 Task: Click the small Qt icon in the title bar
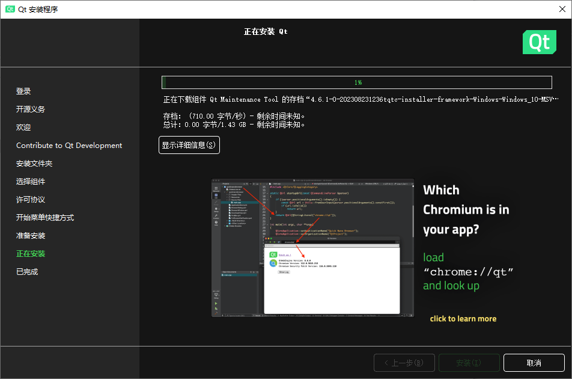point(10,9)
